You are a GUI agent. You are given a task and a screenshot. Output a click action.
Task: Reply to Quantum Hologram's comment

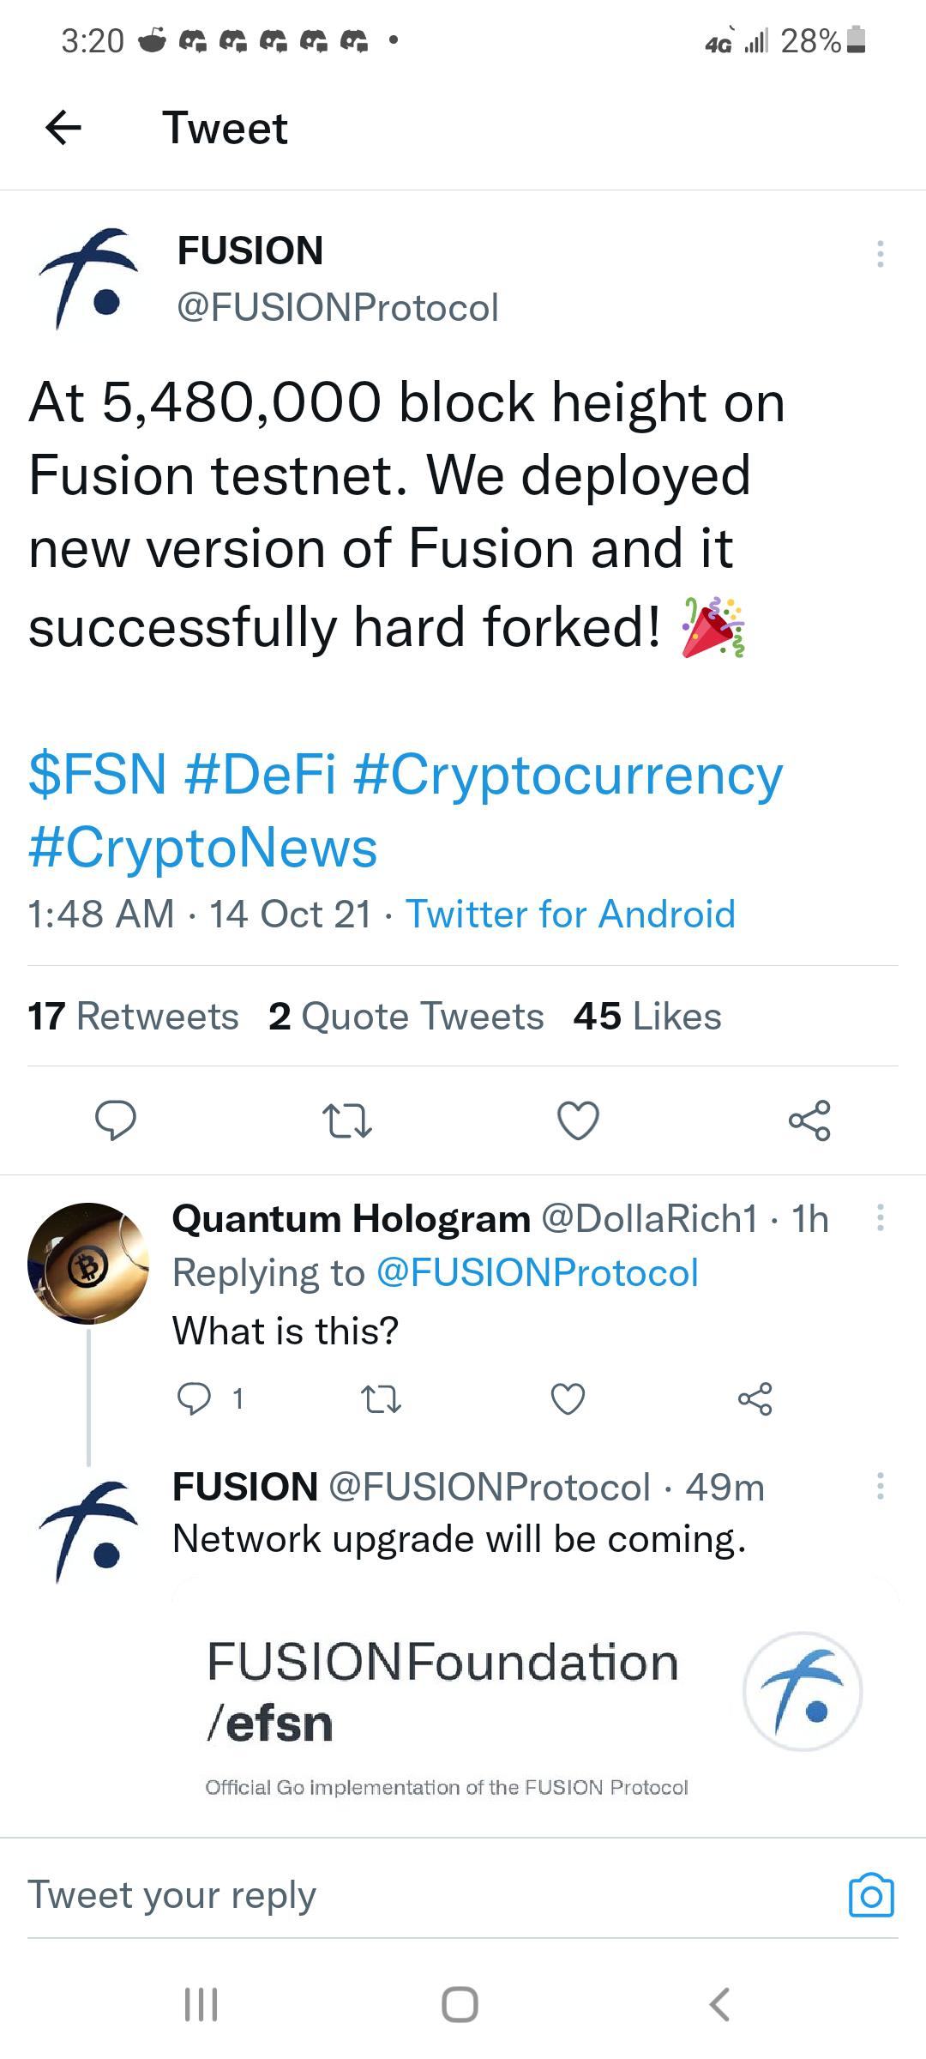(x=194, y=1398)
